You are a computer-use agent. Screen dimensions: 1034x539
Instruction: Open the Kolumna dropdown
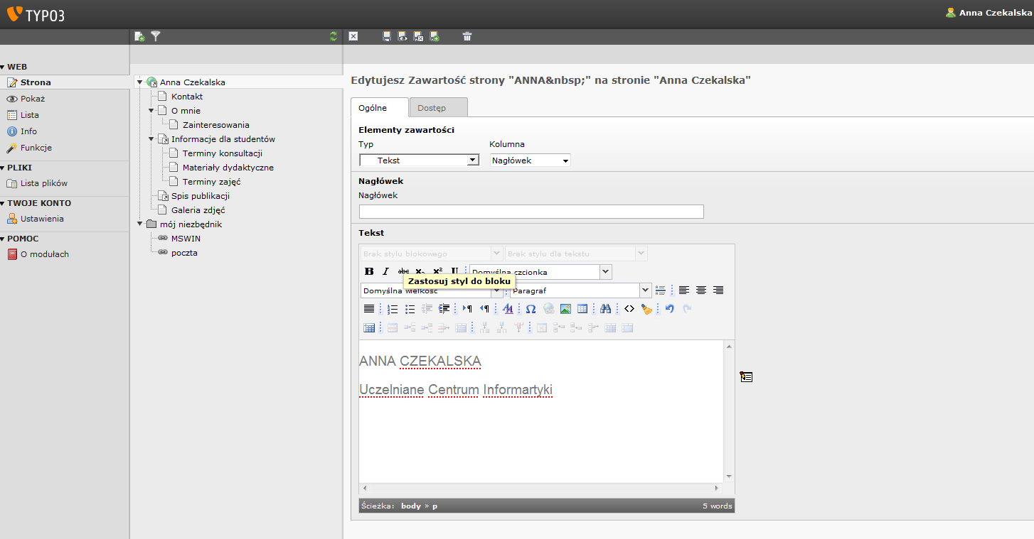531,160
